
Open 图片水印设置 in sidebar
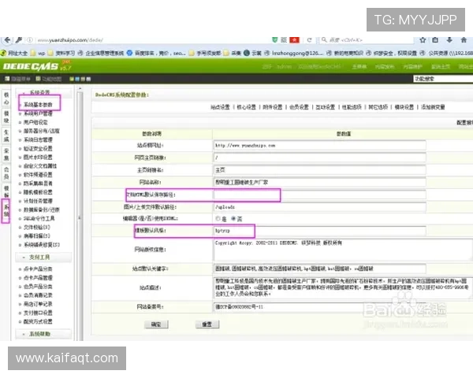click(x=38, y=157)
